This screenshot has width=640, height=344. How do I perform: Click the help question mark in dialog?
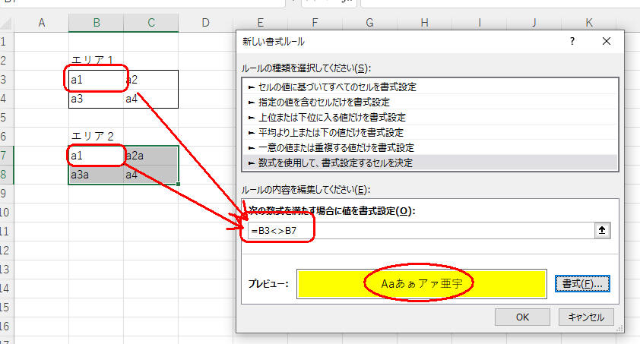572,42
